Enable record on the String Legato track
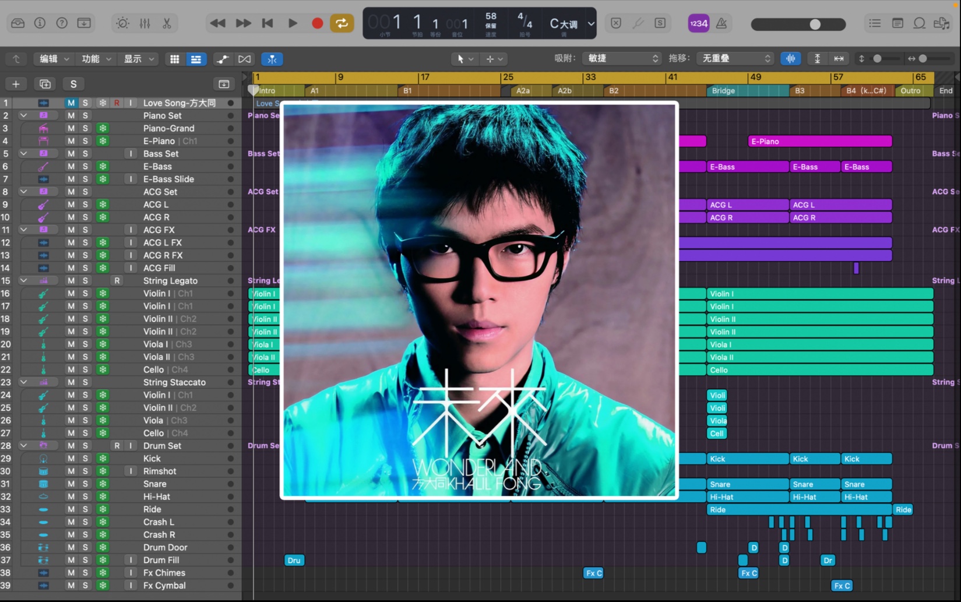This screenshot has width=961, height=602. click(x=117, y=280)
